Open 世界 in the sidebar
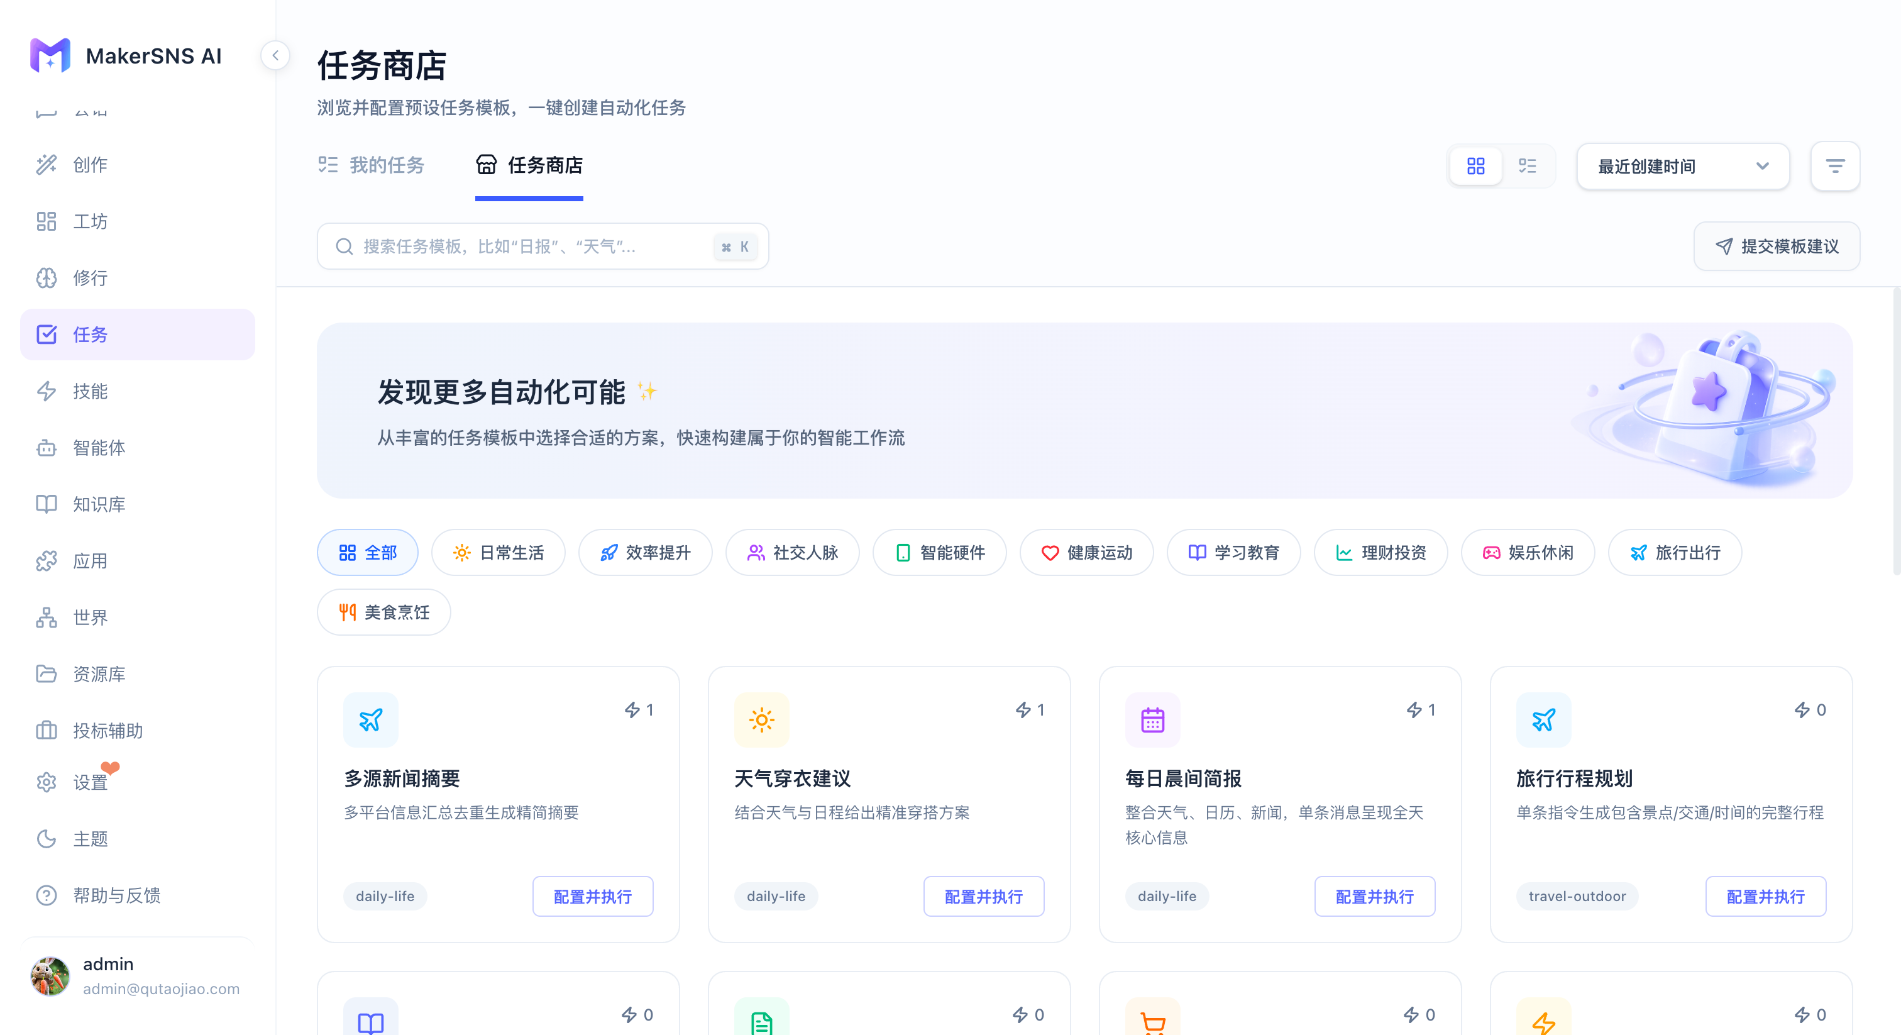1901x1035 pixels. 137,618
